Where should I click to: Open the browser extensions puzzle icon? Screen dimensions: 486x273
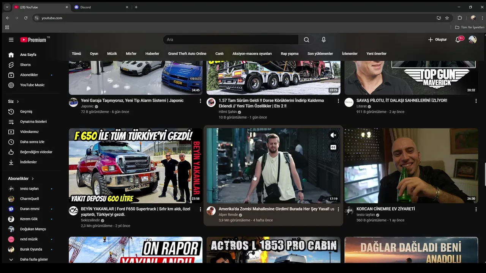tap(460, 18)
